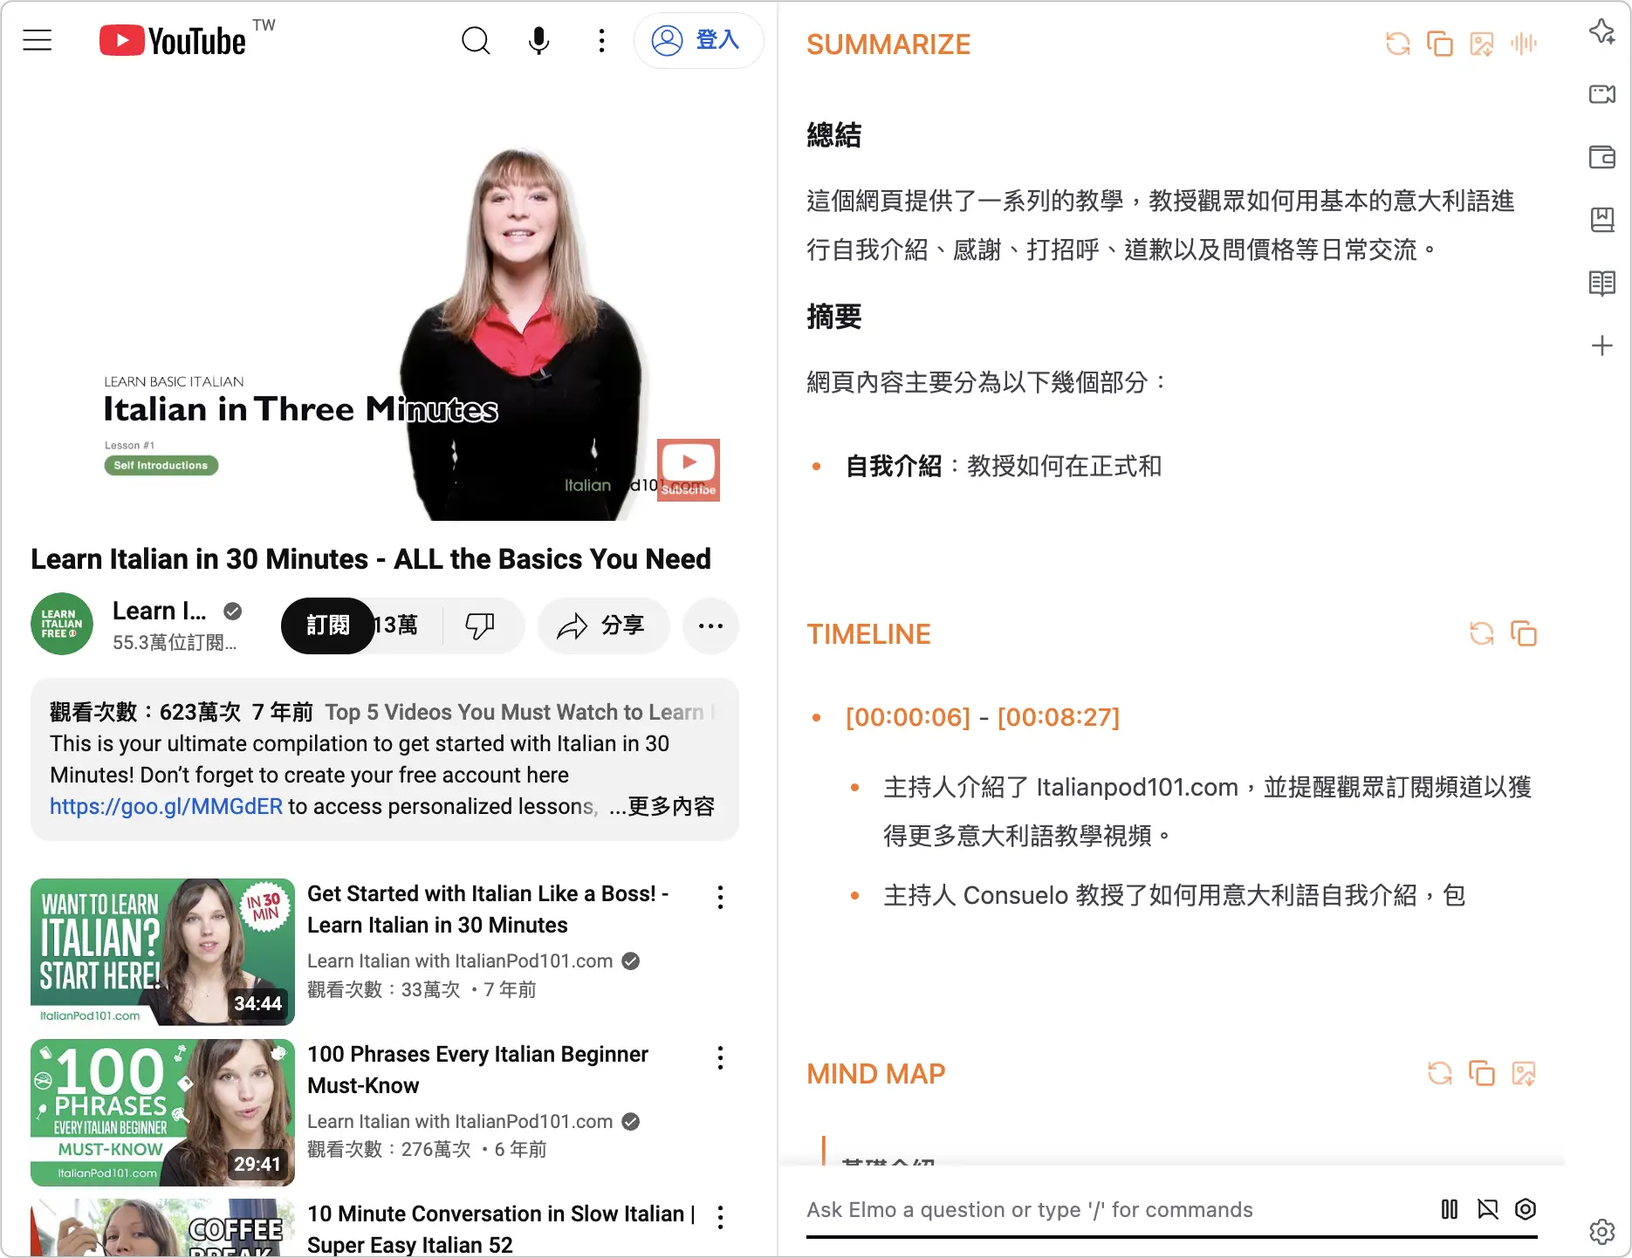This screenshot has height=1258, width=1632.
Task: Regenerate the Summarize section
Action: [1398, 44]
